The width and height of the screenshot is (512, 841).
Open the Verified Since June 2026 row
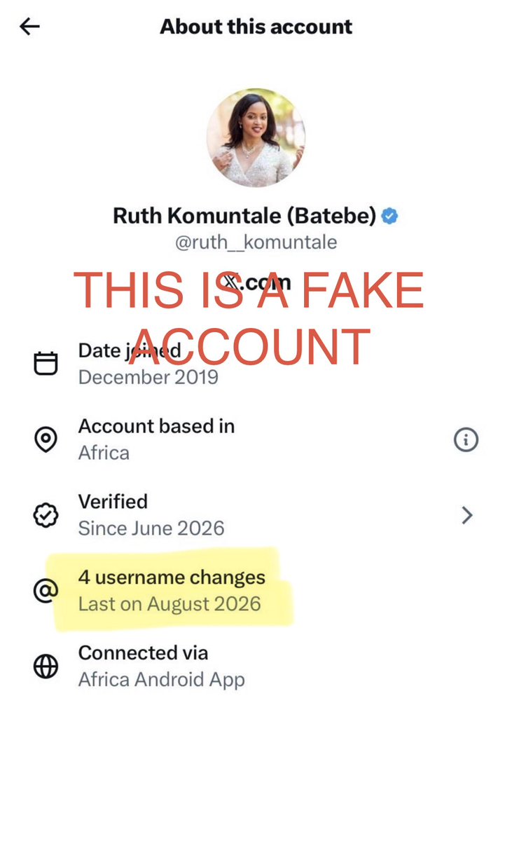click(x=256, y=515)
